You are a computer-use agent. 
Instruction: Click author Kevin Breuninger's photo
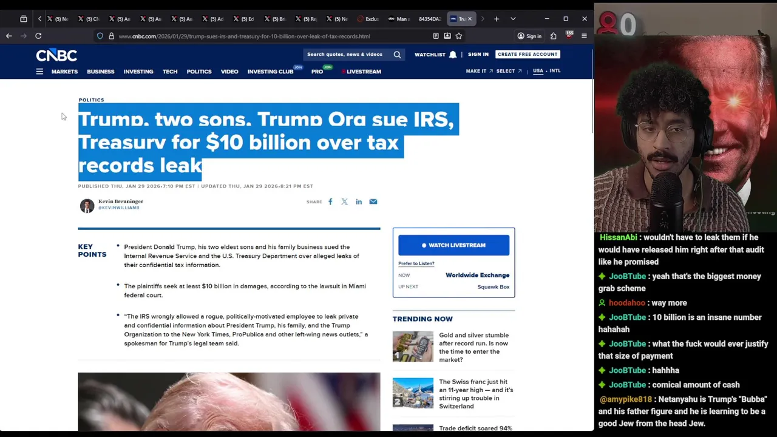[87, 206]
